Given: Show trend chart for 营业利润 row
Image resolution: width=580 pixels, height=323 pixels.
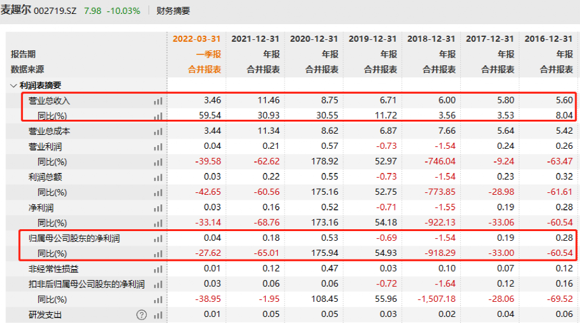Looking at the screenshot, I should pyautogui.click(x=158, y=147).
